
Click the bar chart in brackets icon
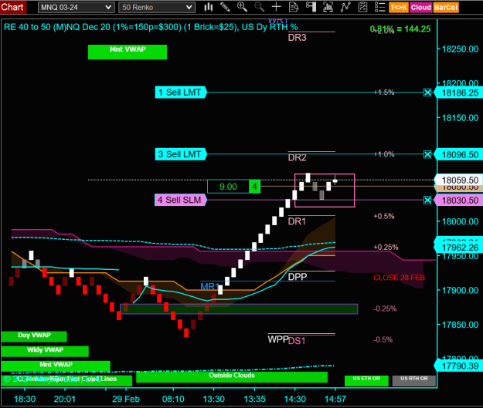point(328,7)
